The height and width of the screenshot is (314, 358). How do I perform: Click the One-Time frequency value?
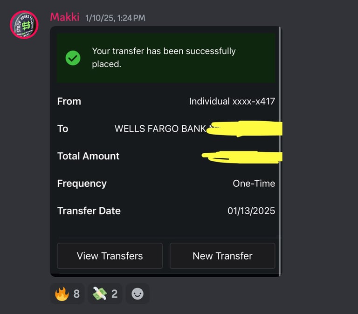pyautogui.click(x=254, y=184)
